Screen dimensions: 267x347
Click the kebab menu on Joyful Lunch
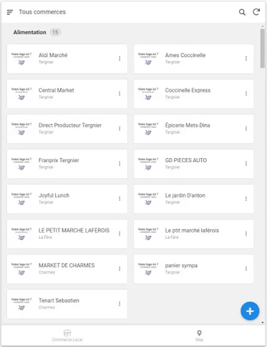pos(119,199)
